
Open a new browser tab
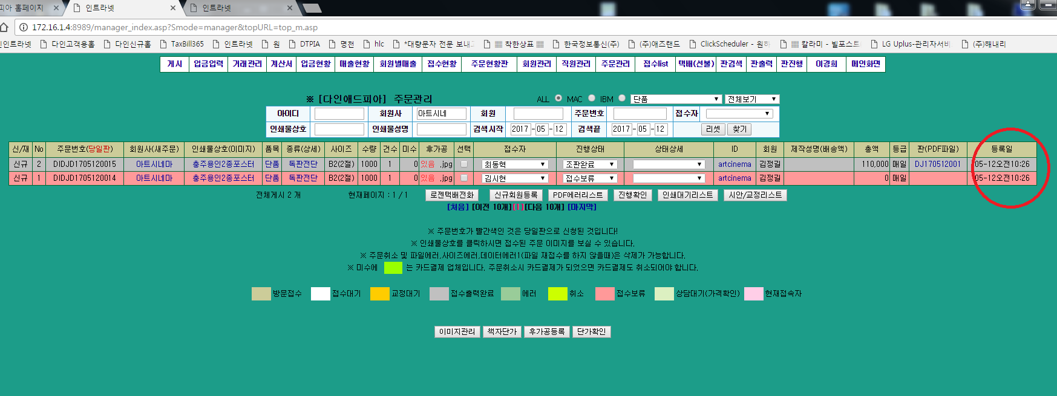point(312,8)
